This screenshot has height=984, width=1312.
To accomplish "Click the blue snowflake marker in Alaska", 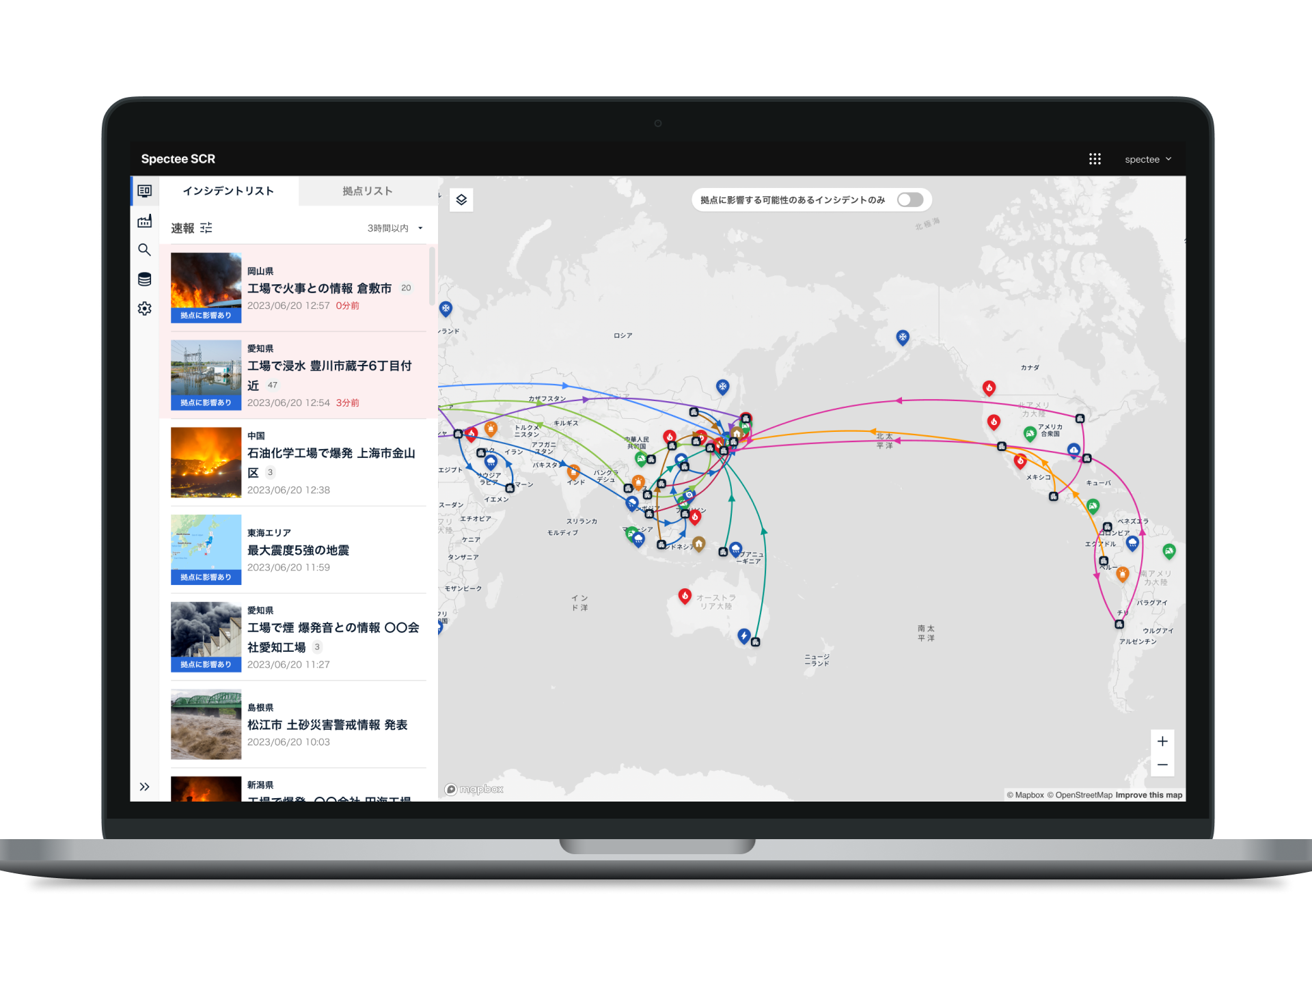I will point(903,338).
